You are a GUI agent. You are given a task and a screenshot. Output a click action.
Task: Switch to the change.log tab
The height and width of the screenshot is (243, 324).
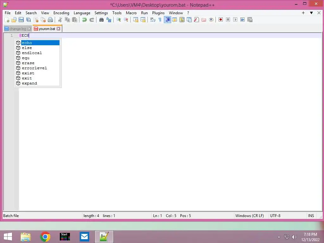point(18,29)
